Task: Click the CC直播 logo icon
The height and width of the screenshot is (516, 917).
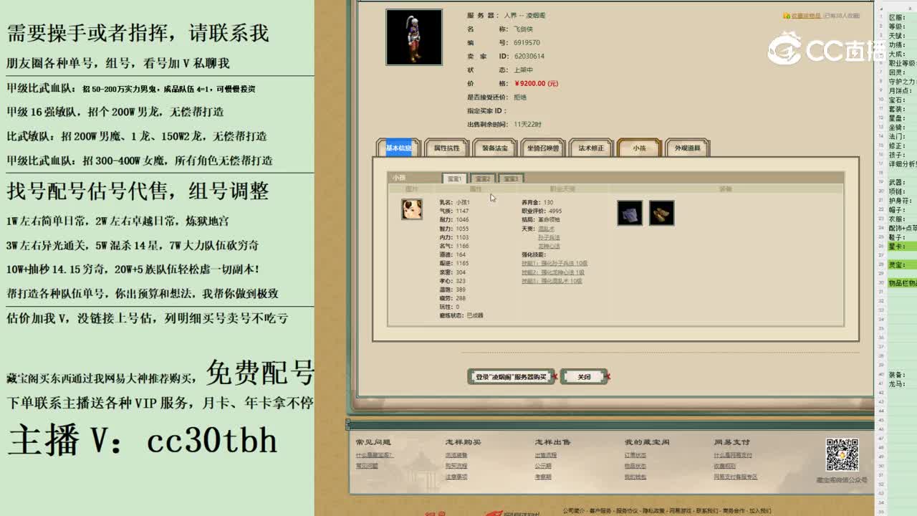Action: [x=784, y=48]
